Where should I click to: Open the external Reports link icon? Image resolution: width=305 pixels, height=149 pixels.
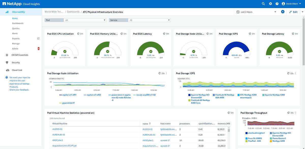pyautogui.click(x=38, y=38)
